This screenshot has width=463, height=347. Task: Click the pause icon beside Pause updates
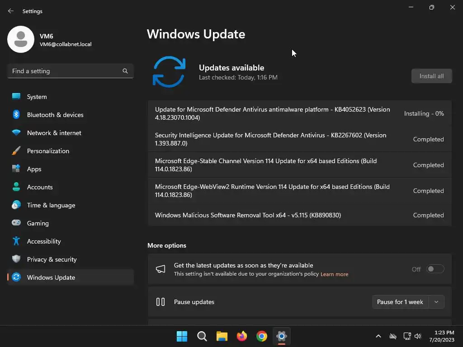[161, 302]
